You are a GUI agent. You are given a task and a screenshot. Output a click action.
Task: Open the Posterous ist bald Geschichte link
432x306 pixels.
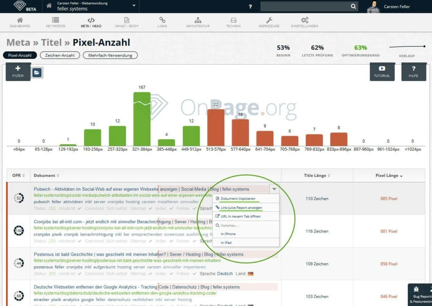coord(138,254)
